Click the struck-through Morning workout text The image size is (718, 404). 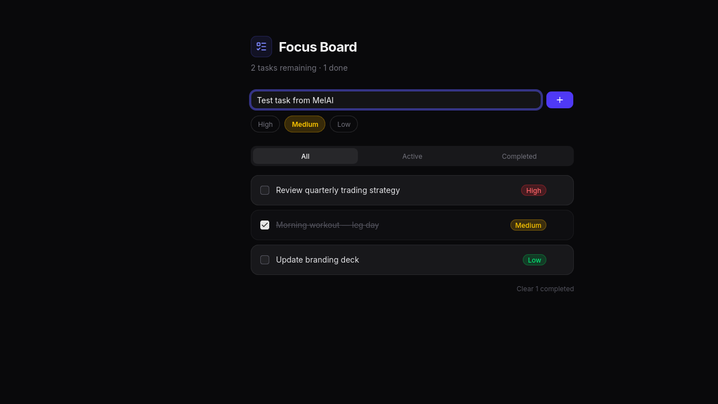[328, 225]
